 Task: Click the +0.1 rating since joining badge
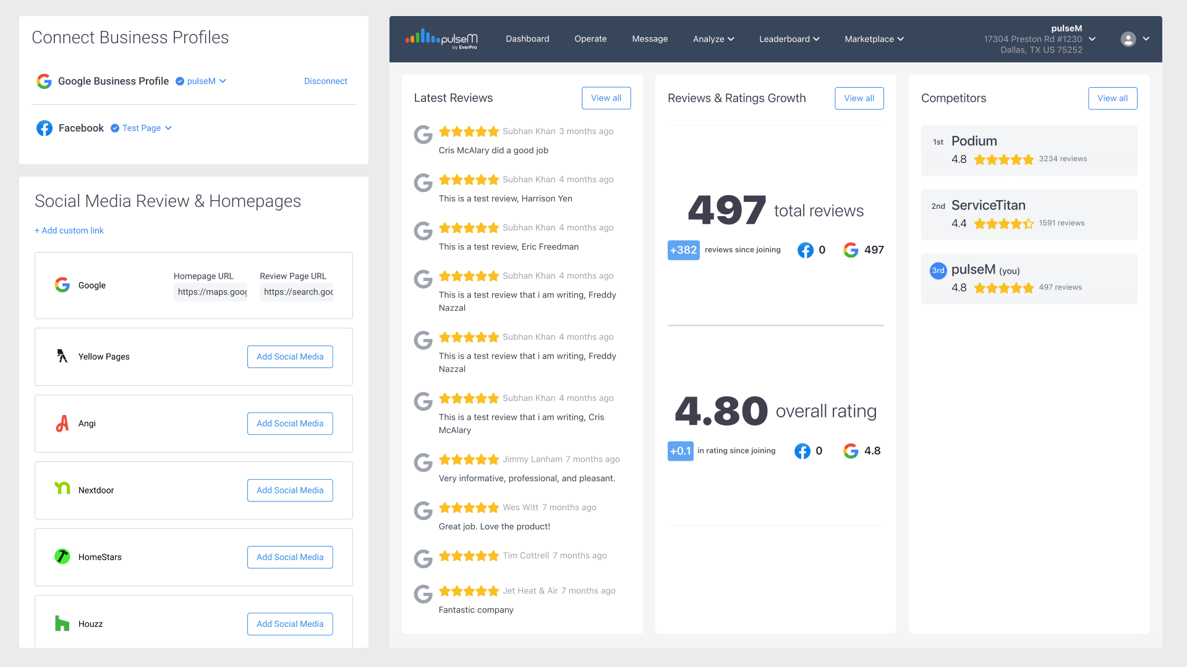[x=681, y=451]
